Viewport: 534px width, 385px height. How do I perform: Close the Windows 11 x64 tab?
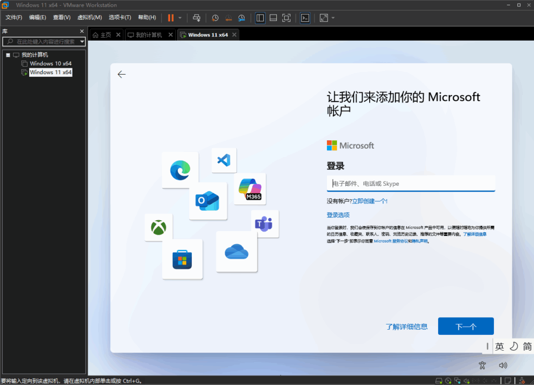pos(234,35)
